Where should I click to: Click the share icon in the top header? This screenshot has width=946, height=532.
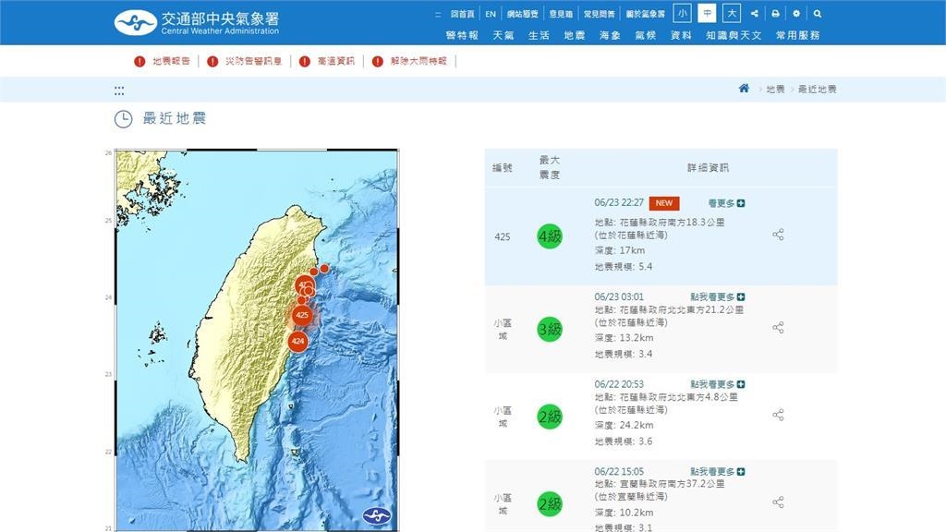click(x=755, y=14)
